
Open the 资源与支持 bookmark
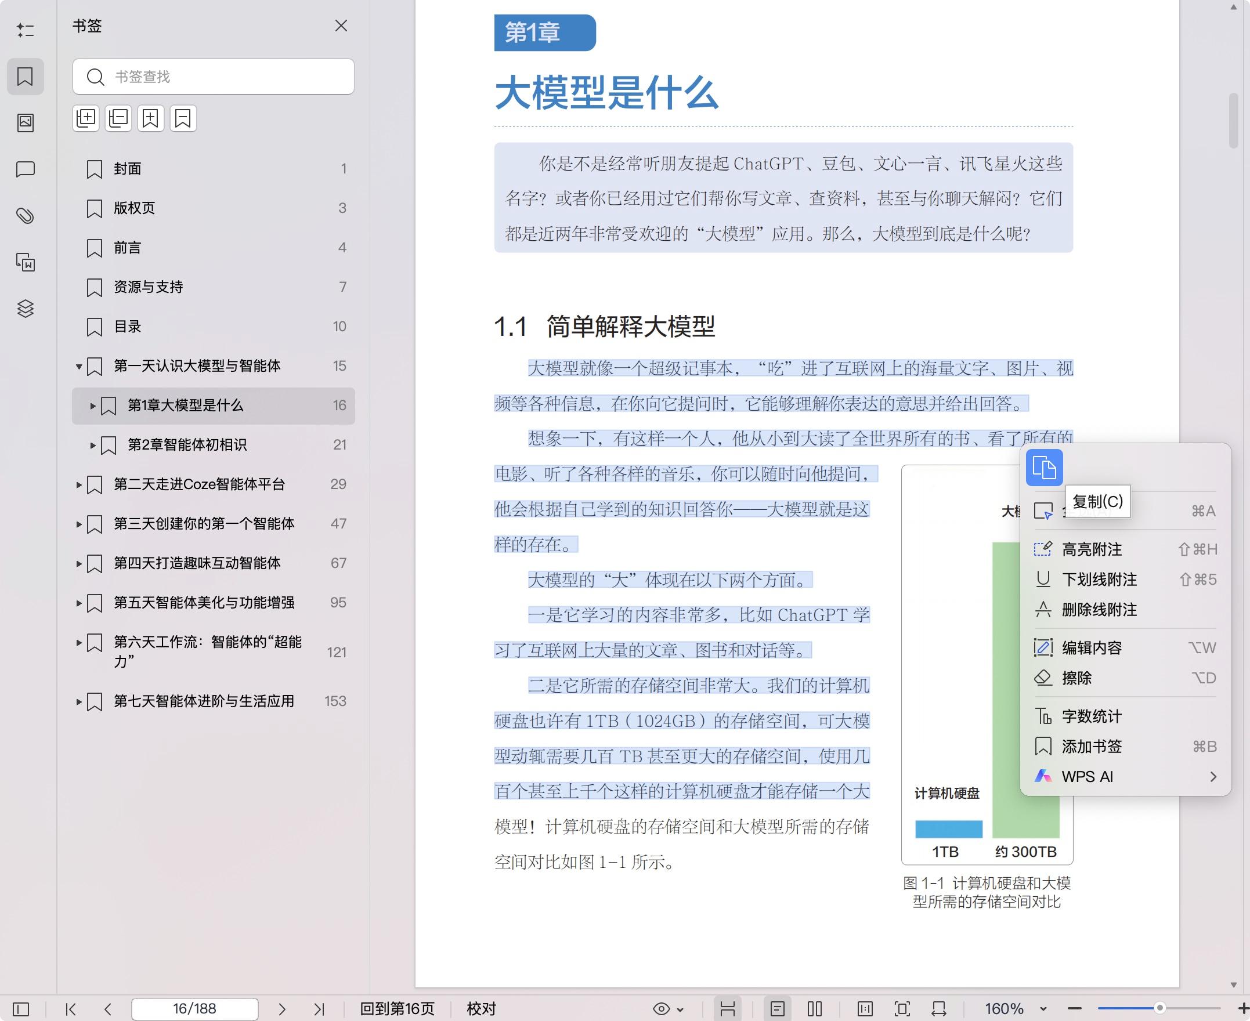214,287
